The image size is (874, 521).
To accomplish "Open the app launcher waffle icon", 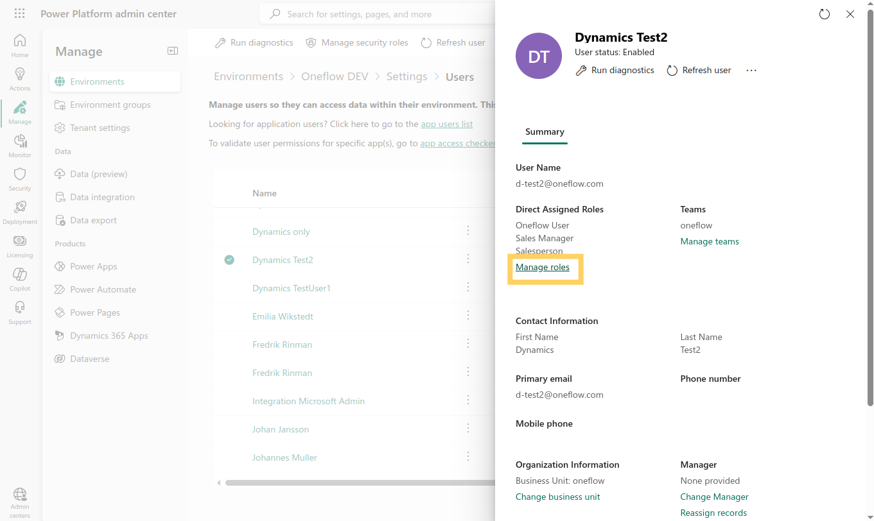I will coord(20,13).
